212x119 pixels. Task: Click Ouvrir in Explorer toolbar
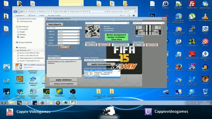pos(32,16)
